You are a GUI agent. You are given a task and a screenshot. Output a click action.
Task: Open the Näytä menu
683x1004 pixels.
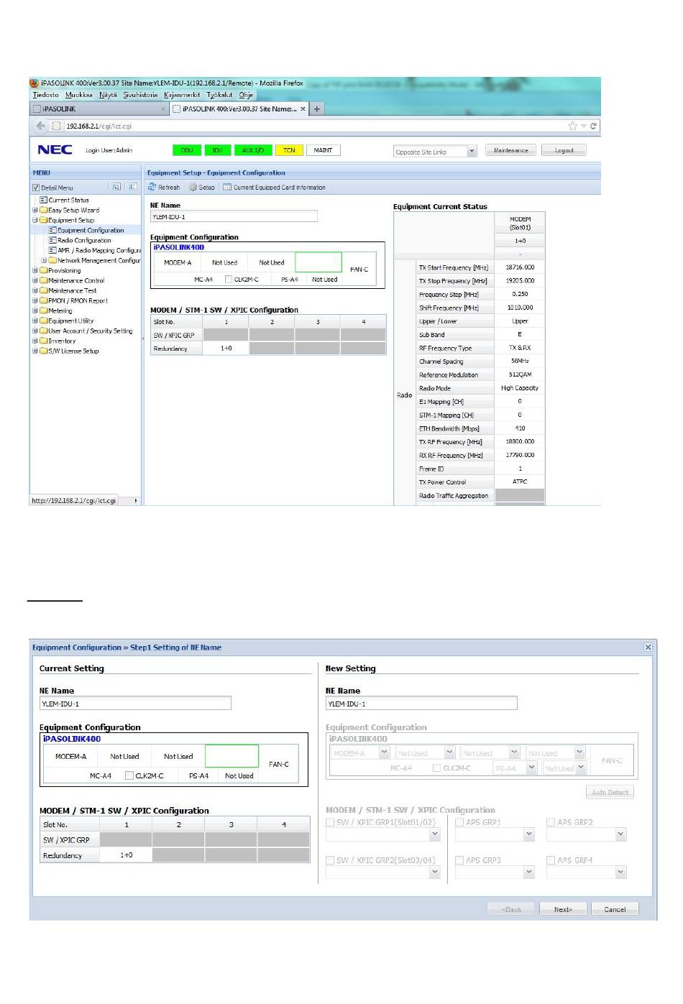108,95
